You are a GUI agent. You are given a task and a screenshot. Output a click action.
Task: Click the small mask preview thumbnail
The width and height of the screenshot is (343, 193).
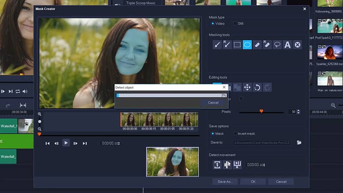(173, 162)
